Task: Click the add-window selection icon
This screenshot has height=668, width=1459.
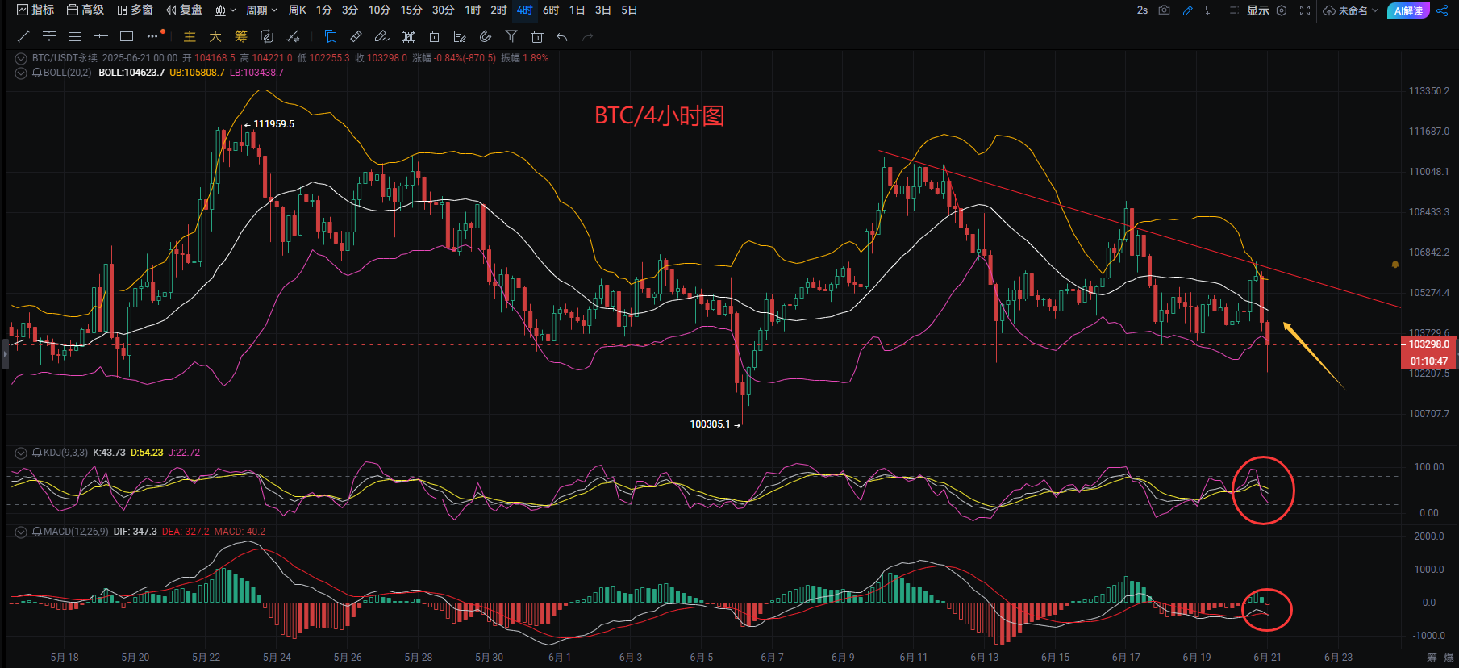Action: [x=1211, y=10]
